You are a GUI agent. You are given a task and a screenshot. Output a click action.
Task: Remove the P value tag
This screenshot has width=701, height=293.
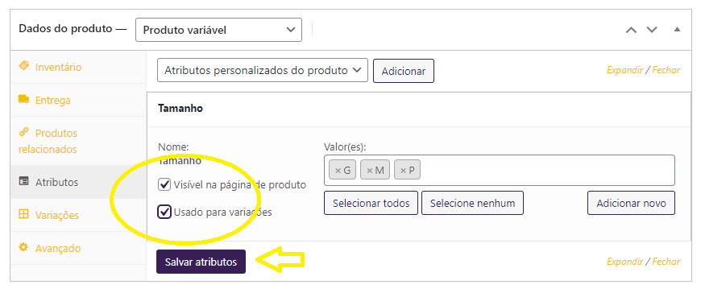coord(403,170)
